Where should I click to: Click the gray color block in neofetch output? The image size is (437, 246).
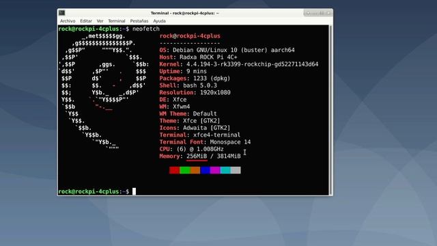[x=236, y=170]
